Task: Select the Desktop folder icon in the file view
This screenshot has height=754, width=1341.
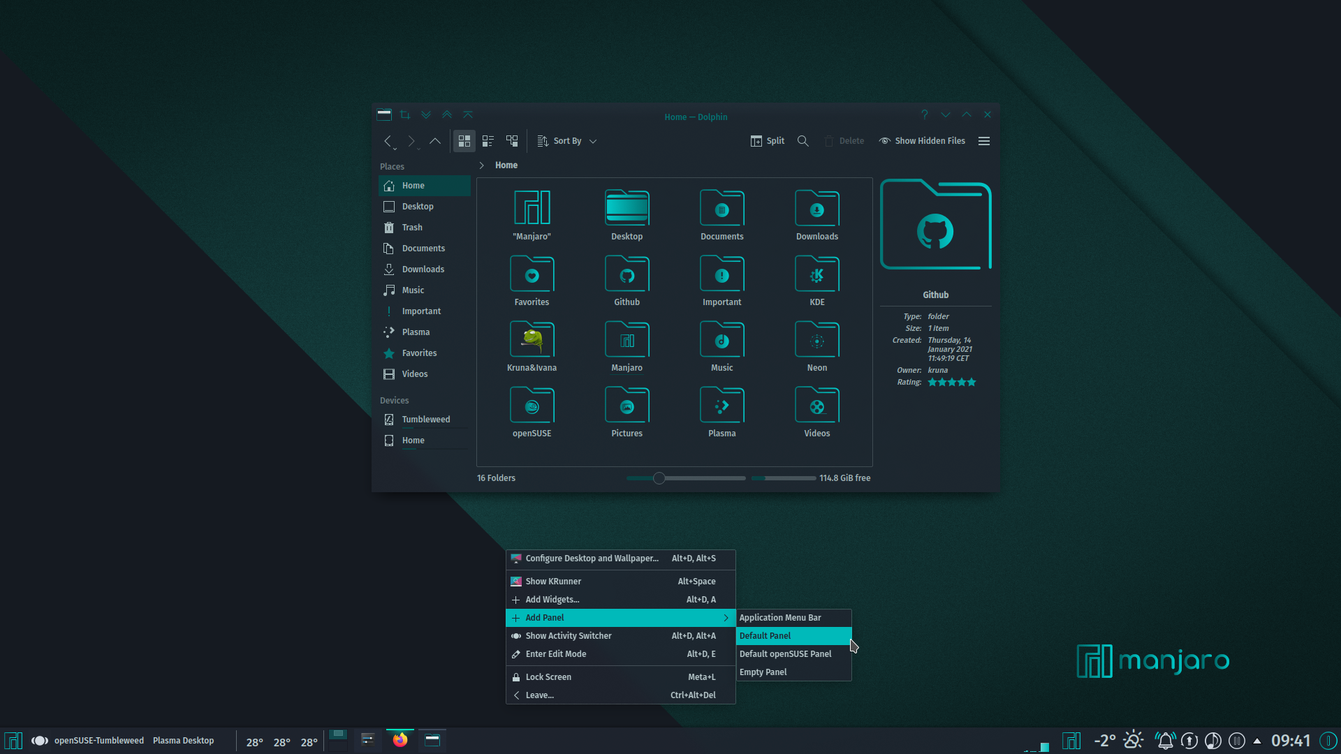Action: (x=627, y=208)
